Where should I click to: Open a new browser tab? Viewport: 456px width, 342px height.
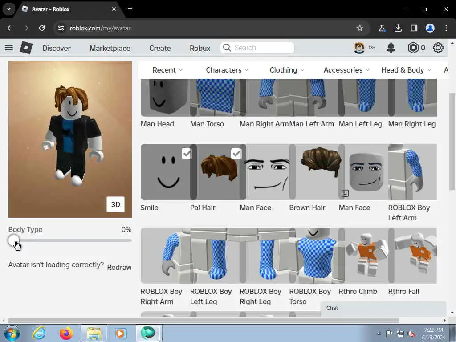pyautogui.click(x=130, y=9)
